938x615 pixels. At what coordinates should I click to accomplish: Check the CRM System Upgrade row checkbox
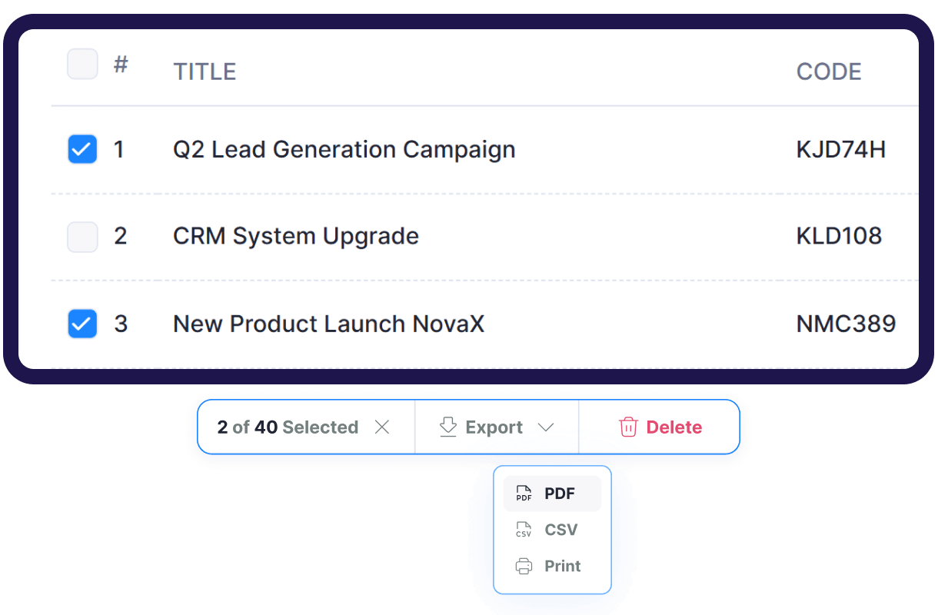pyautogui.click(x=82, y=237)
